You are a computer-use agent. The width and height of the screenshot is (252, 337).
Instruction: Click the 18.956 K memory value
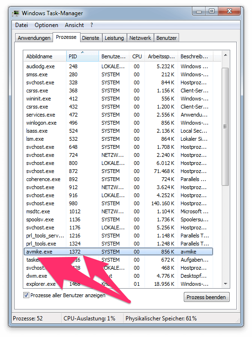coord(164,284)
